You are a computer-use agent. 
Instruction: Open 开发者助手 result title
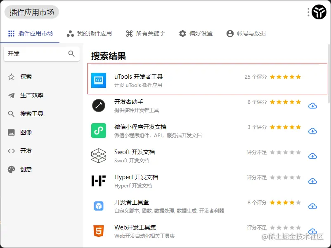[x=129, y=102]
